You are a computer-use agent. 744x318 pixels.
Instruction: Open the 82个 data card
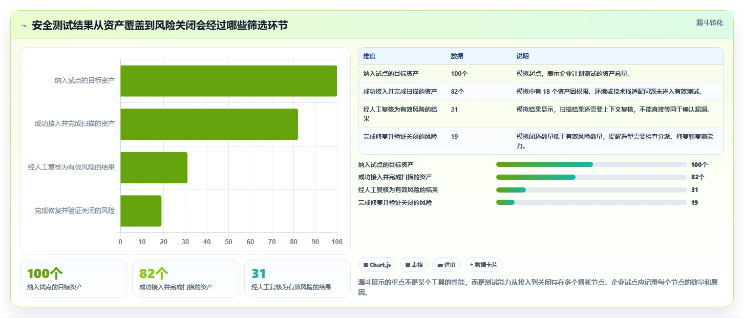[x=185, y=279]
